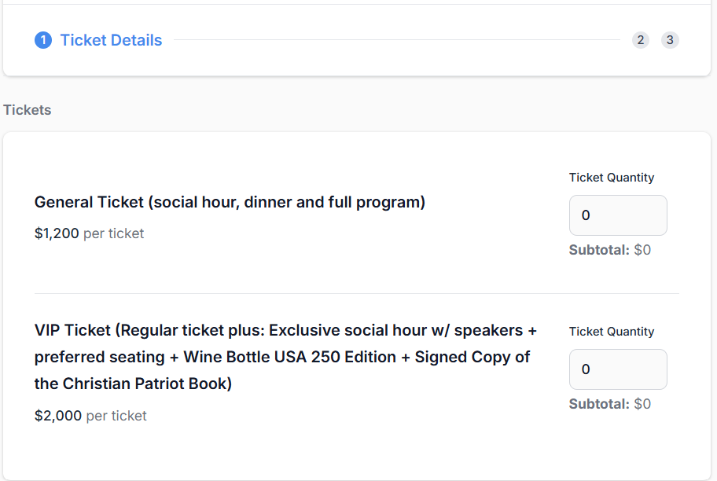
Task: Jump to step 3 indicator
Action: point(670,40)
